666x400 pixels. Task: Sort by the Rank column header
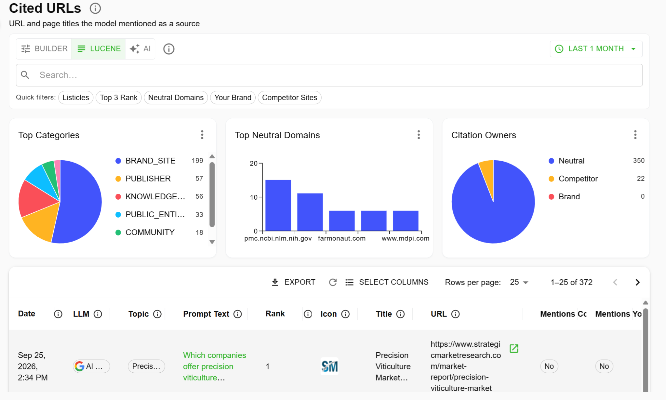[275, 314]
